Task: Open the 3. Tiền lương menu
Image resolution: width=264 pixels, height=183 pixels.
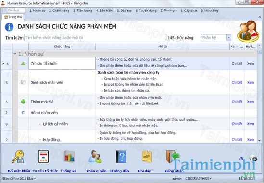Action: pos(83,11)
